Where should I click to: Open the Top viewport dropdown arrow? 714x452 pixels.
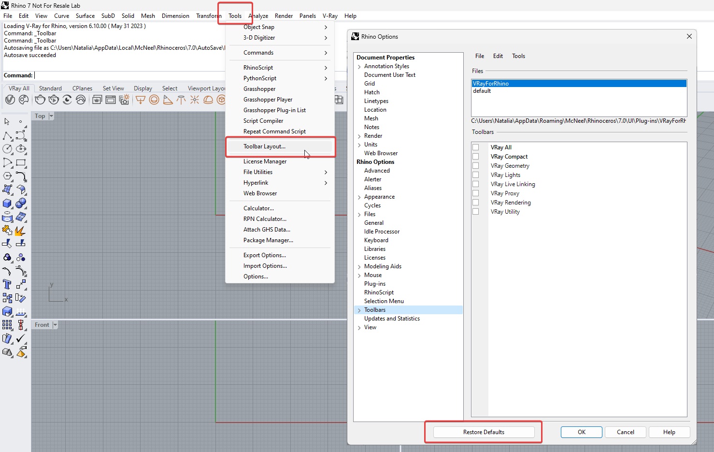pos(51,116)
